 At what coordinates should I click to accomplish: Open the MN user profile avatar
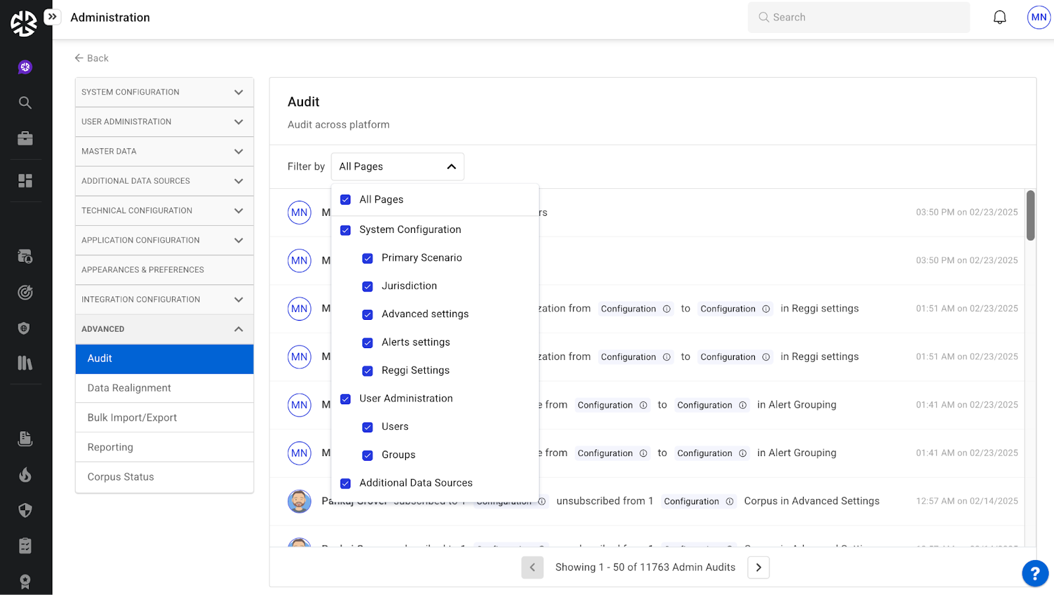[x=1038, y=18]
